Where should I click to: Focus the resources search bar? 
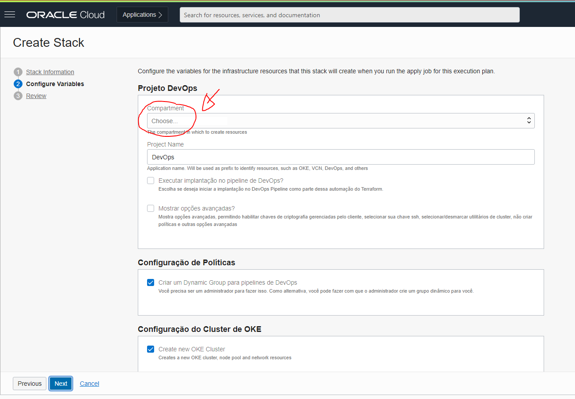[349, 15]
